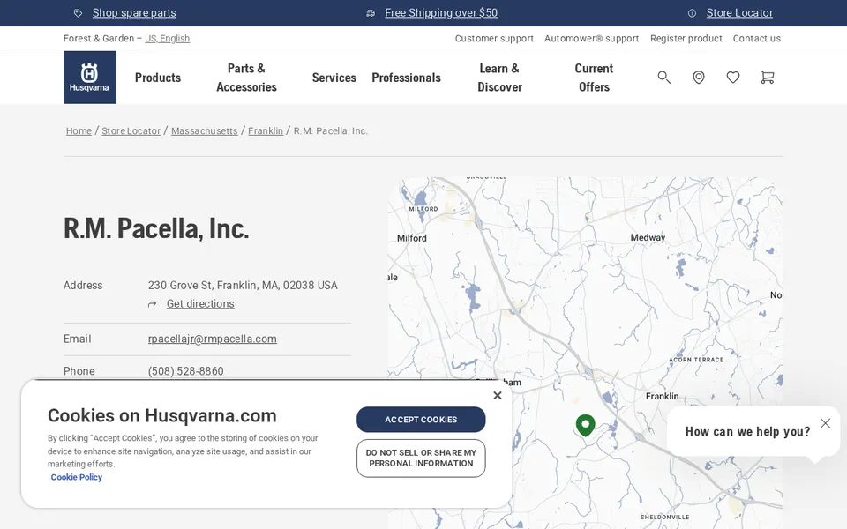Open the shopping cart icon

click(767, 78)
